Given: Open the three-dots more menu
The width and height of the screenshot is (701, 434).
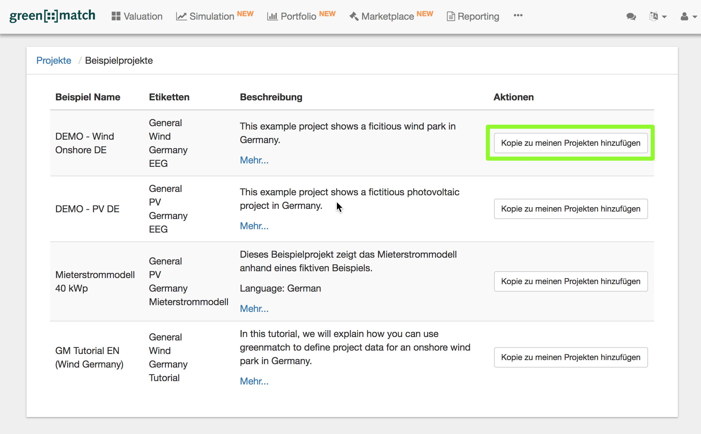Looking at the screenshot, I should tap(518, 16).
